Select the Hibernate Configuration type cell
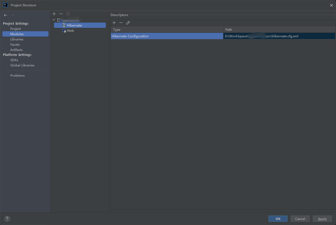This screenshot has height=225, width=336. (x=167, y=36)
